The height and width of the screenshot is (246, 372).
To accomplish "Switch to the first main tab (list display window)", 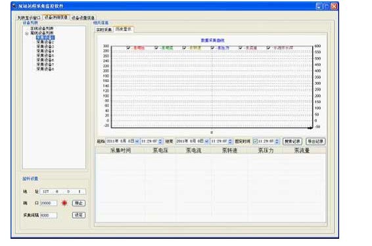I will [29, 18].
